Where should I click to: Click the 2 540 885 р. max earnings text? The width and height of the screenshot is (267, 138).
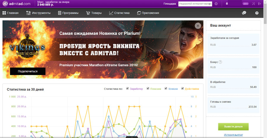click(x=45, y=5)
